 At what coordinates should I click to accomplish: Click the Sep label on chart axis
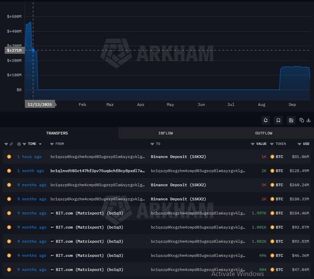(x=292, y=104)
